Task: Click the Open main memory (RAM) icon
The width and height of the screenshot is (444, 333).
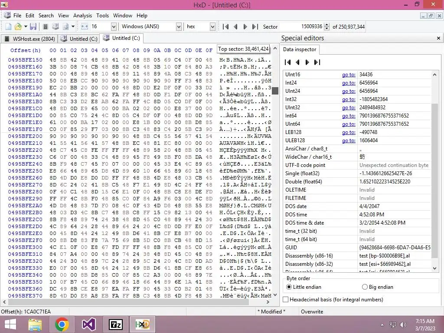Action: pos(45,26)
